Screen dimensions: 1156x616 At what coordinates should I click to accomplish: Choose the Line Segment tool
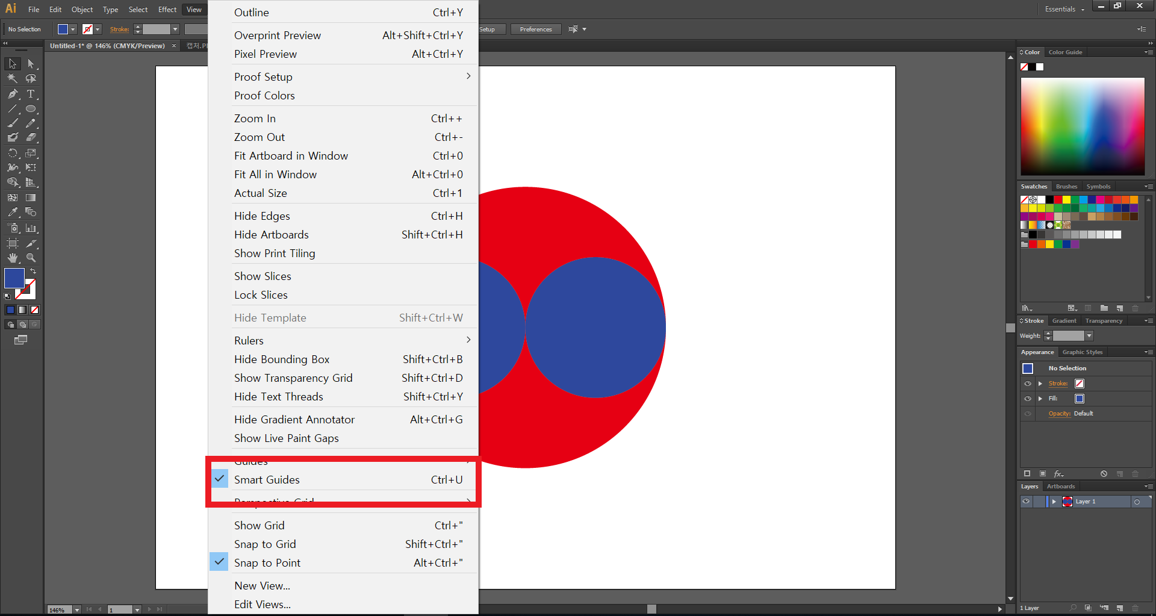coord(13,109)
